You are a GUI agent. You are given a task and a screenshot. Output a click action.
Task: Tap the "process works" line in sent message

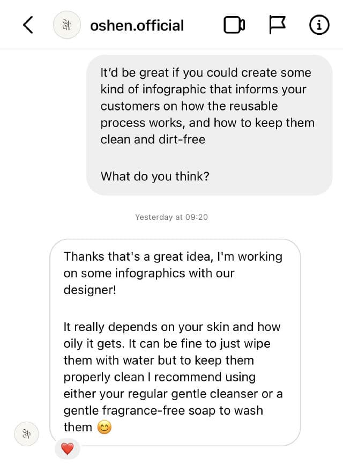[207, 123]
